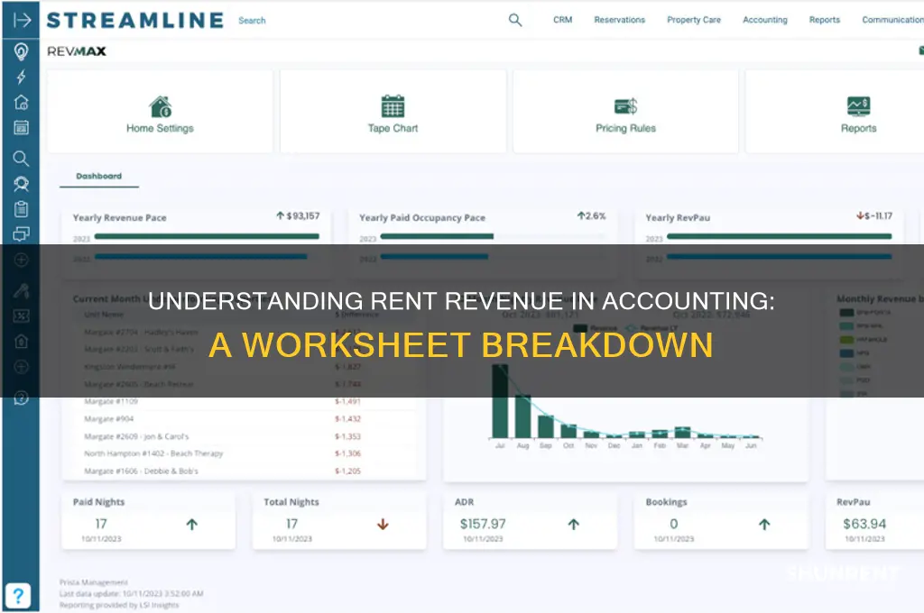
Task: Click the top bar search magnifier icon
Action: tap(515, 20)
